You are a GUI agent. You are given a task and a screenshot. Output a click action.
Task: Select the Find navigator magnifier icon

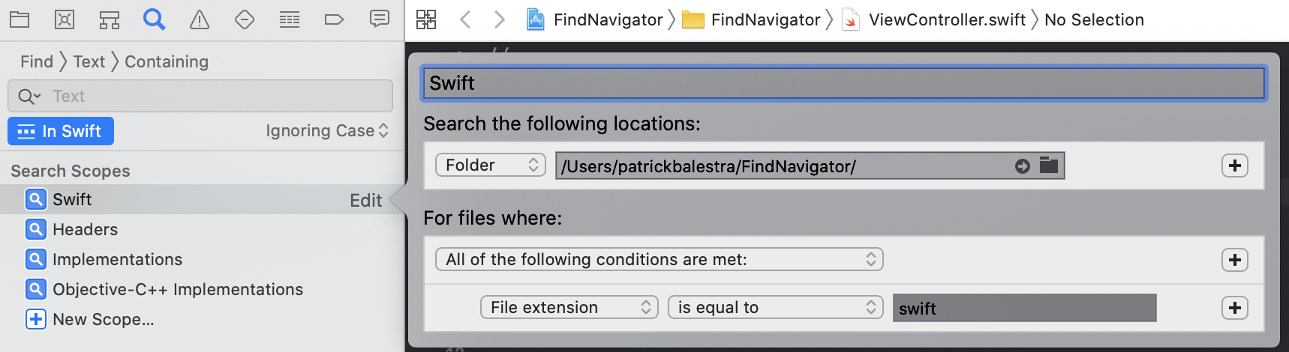click(x=155, y=19)
